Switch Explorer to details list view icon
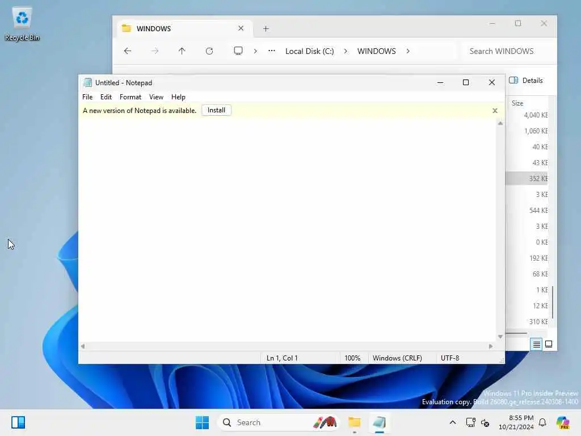The image size is (581, 436). coord(536,345)
